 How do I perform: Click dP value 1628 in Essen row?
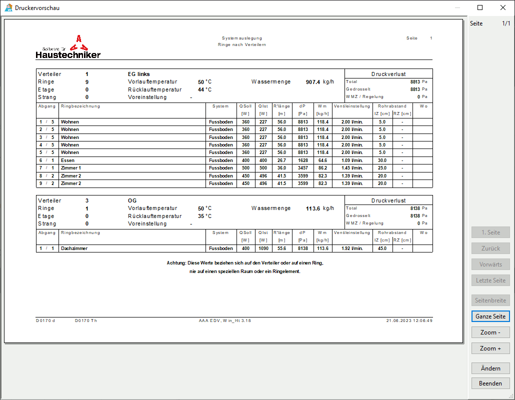coord(303,160)
